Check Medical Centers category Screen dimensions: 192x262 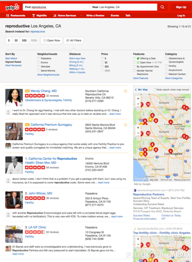(x=166, y=74)
